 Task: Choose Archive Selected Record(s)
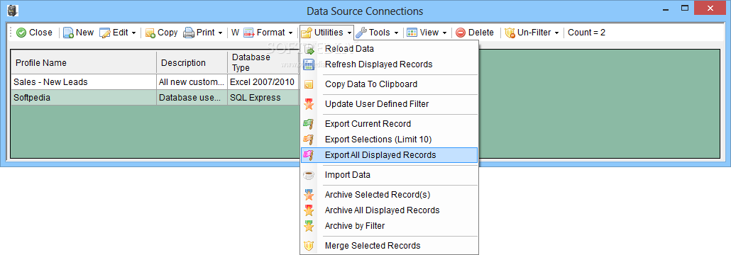coord(390,195)
